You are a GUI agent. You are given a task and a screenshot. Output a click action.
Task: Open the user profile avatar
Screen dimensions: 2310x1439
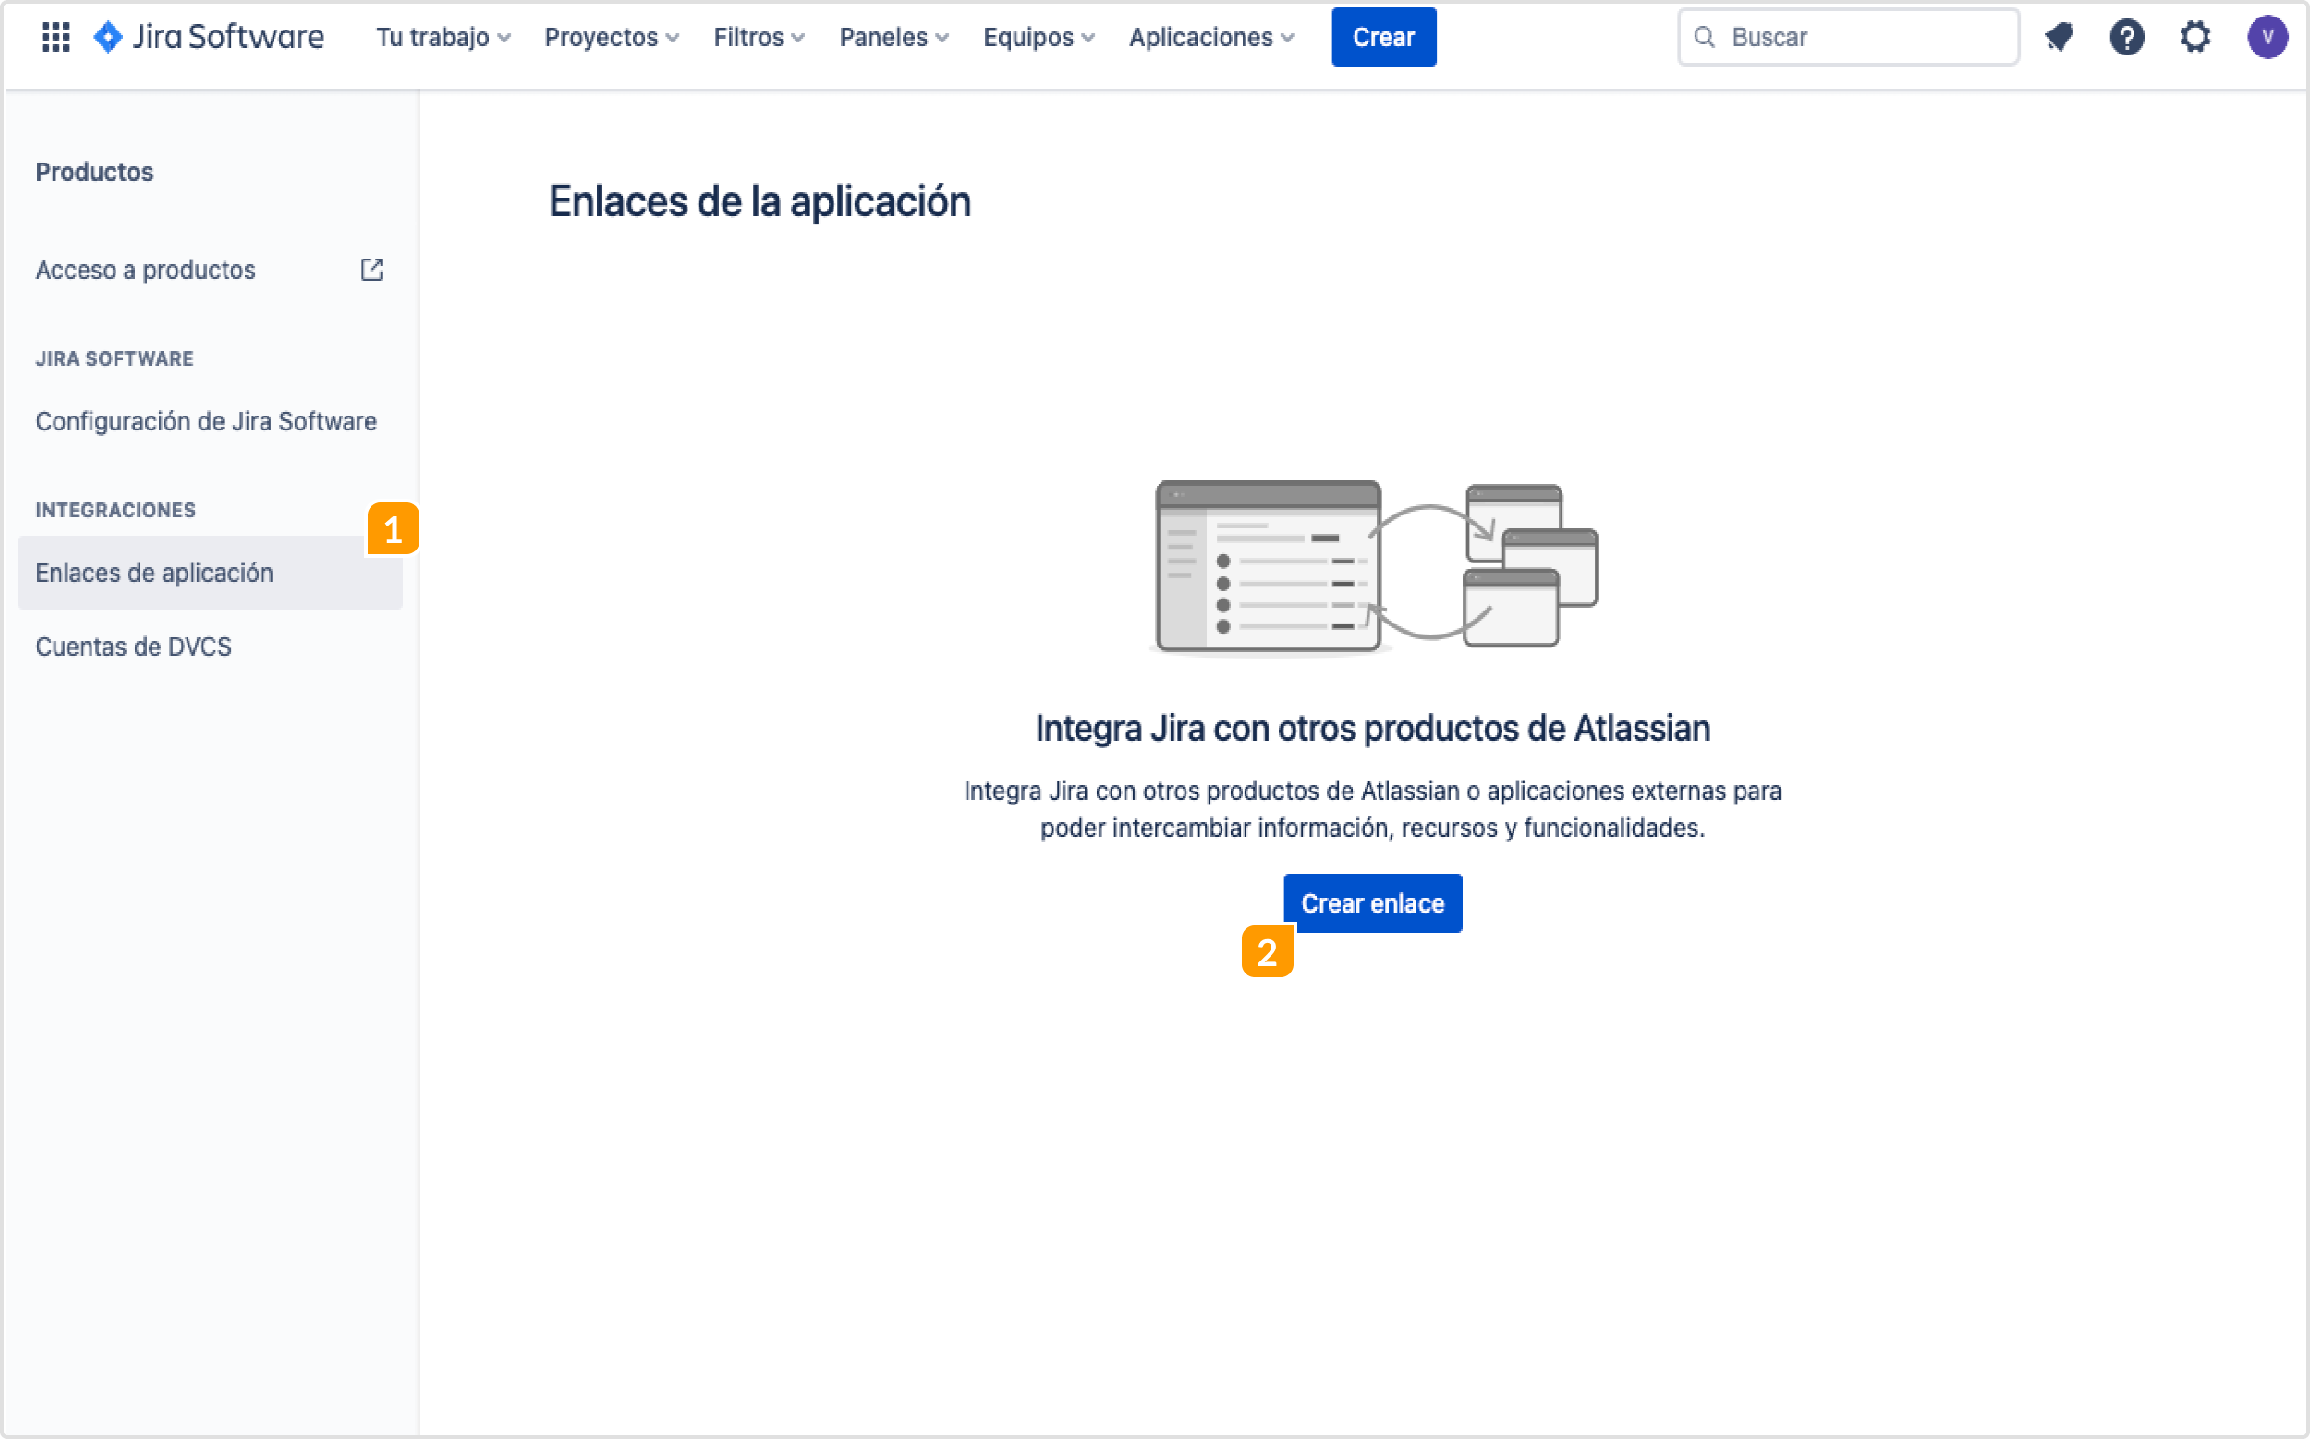pos(2267,37)
